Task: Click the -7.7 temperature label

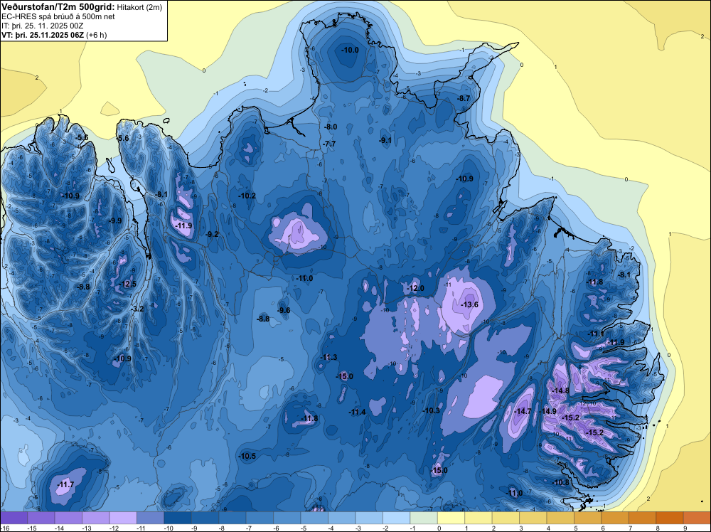Action: coord(329,144)
